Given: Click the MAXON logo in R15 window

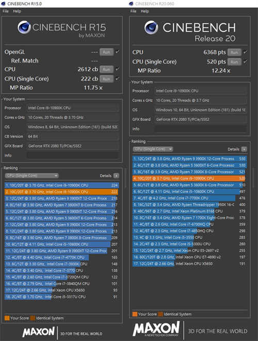Looking at the screenshot, I should click(x=38, y=332).
